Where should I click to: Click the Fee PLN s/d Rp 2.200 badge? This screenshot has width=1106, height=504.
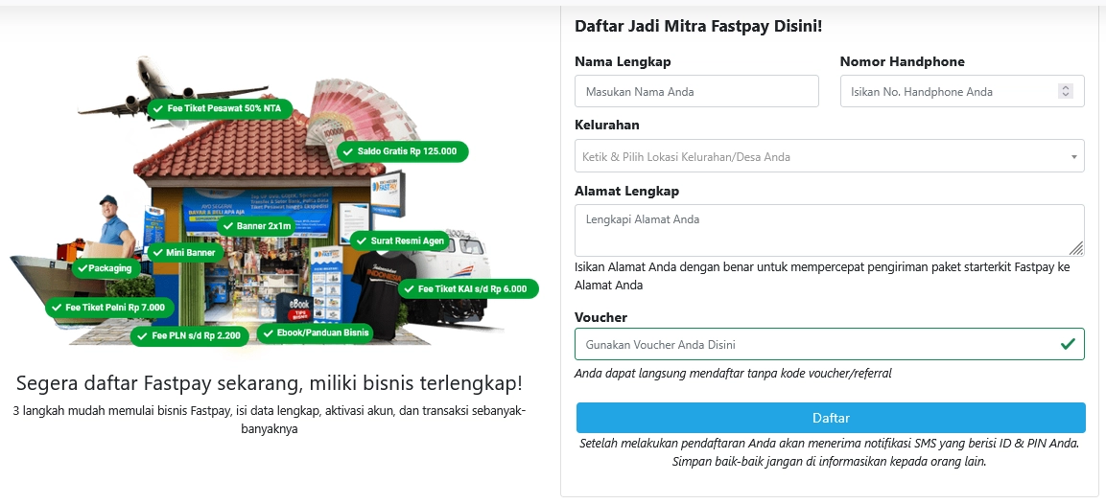point(190,335)
